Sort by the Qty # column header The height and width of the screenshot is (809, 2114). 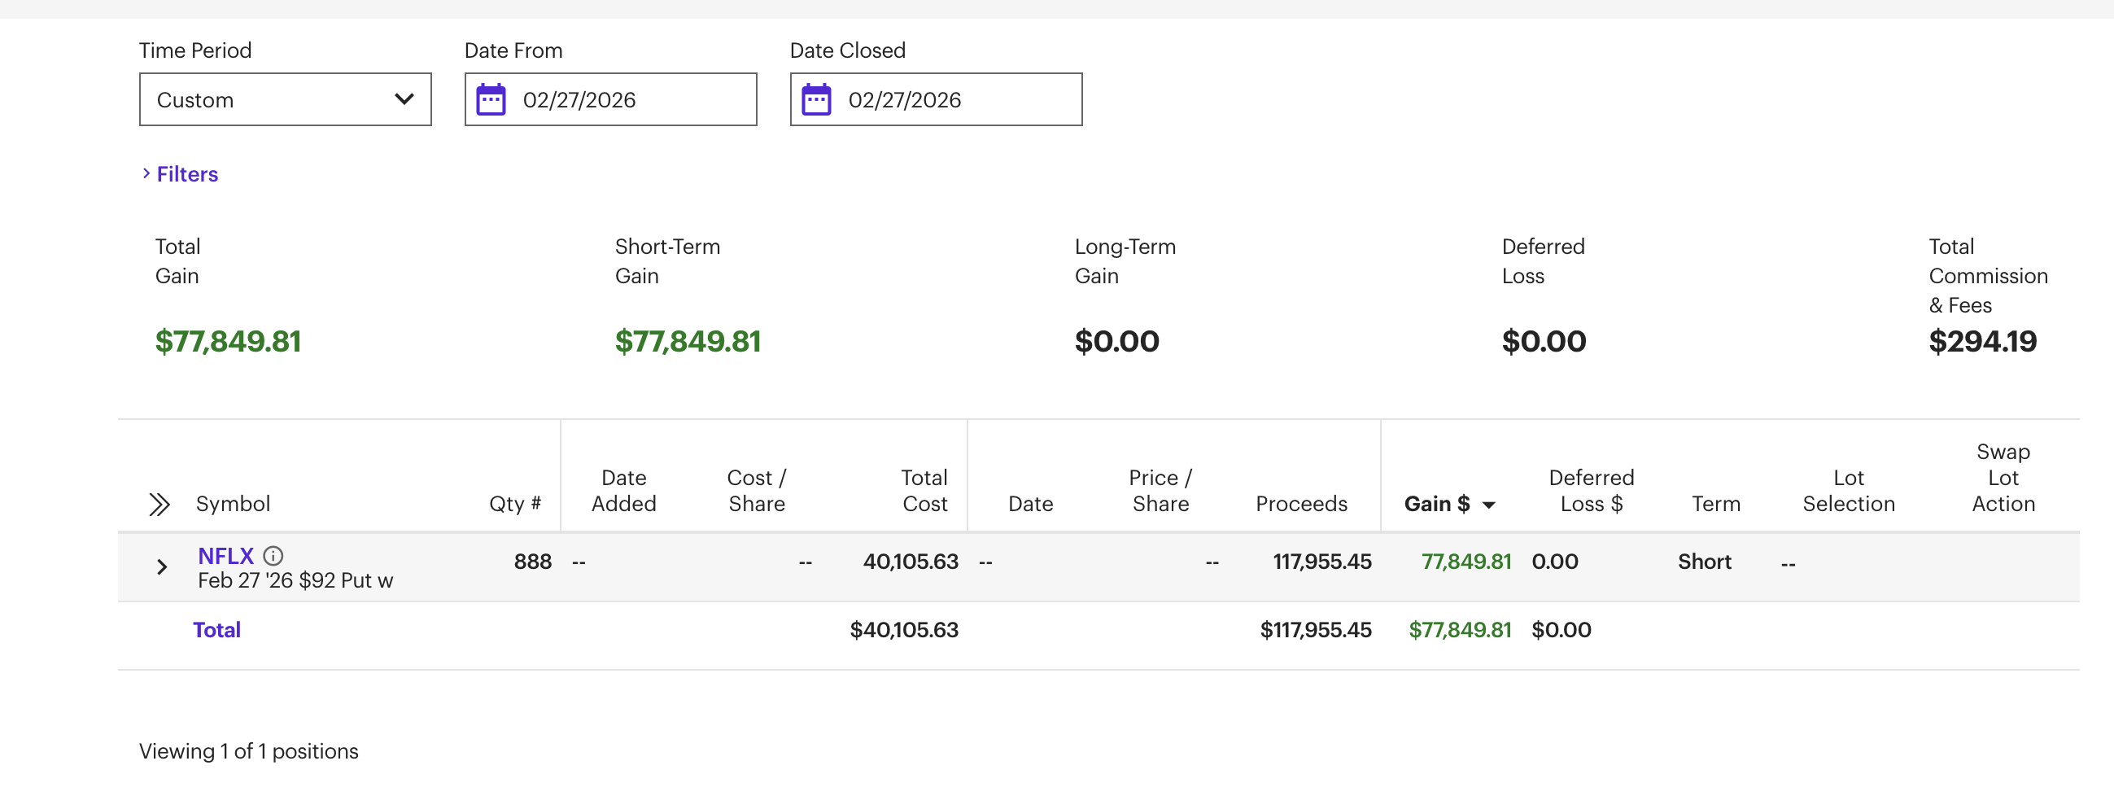(514, 504)
